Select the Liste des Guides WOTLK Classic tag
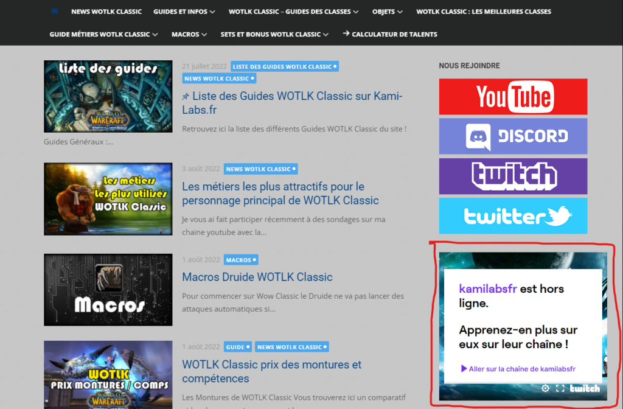This screenshot has width=623, height=409. click(x=284, y=66)
